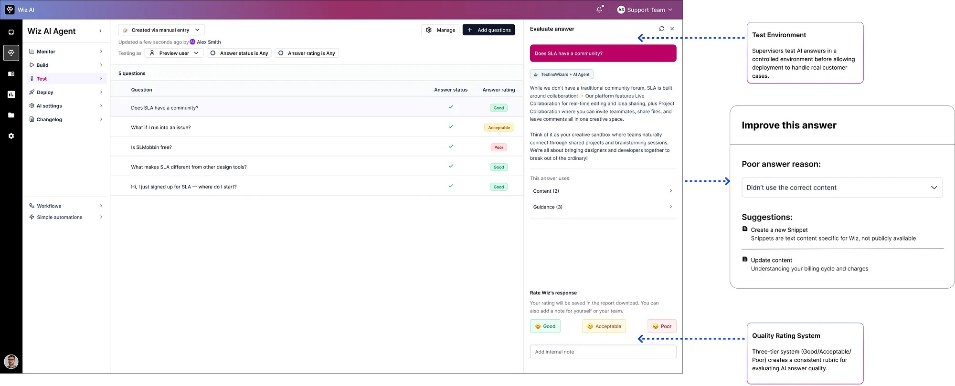Toggle the Answer status is Any filter
The image size is (955, 386).
tap(239, 53)
